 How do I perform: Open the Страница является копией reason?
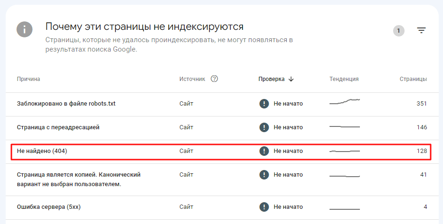point(78,179)
